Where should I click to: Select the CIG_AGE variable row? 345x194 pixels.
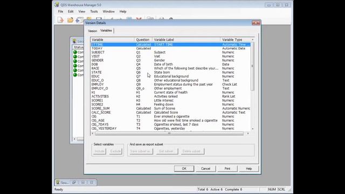[170, 120]
